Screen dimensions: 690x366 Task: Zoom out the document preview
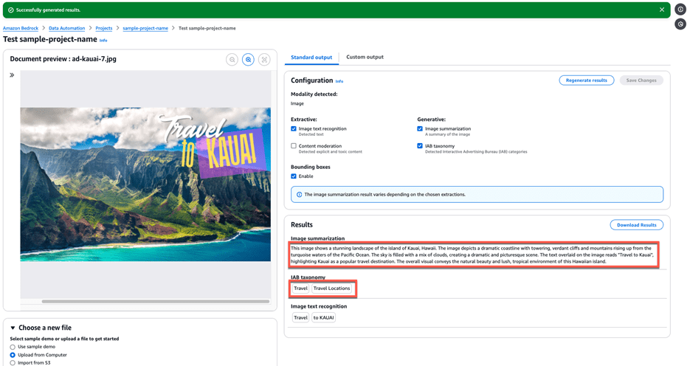232,60
